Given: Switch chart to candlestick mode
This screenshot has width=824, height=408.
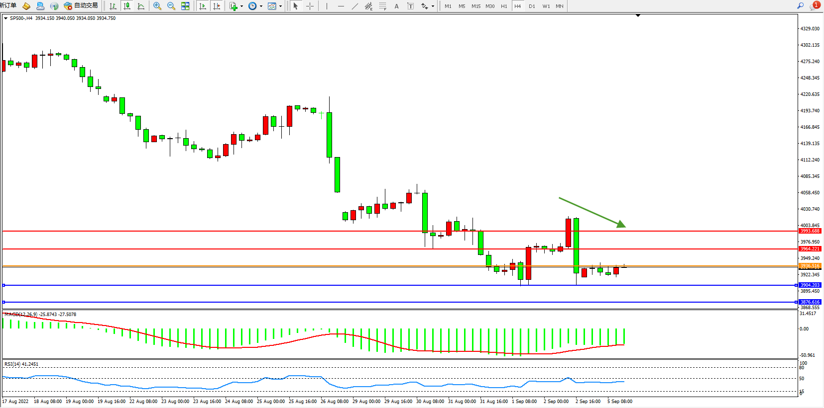Looking at the screenshot, I should (127, 6).
